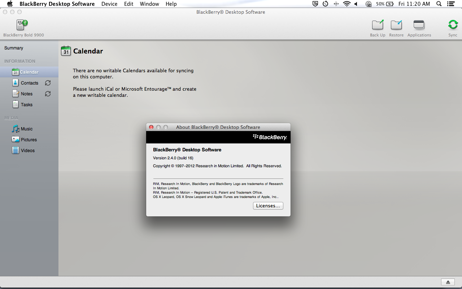Click the 'no writable Calendars available' message

[133, 74]
